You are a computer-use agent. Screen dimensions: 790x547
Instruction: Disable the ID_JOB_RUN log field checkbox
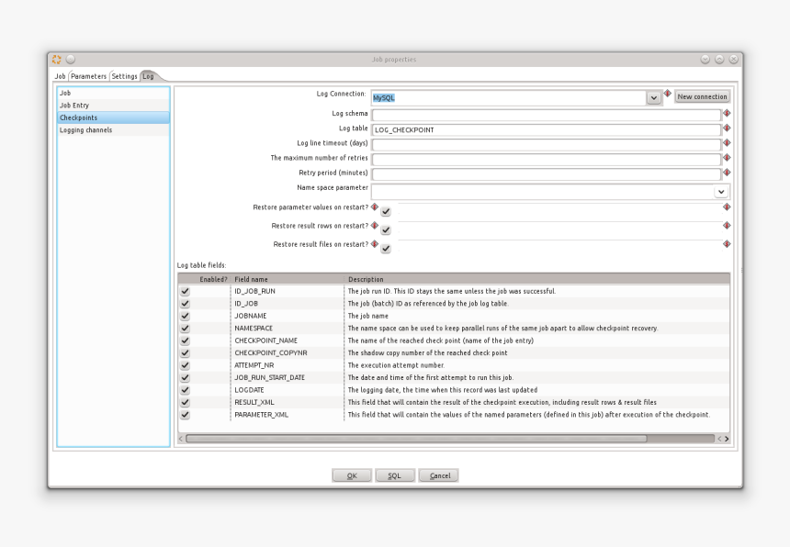186,292
